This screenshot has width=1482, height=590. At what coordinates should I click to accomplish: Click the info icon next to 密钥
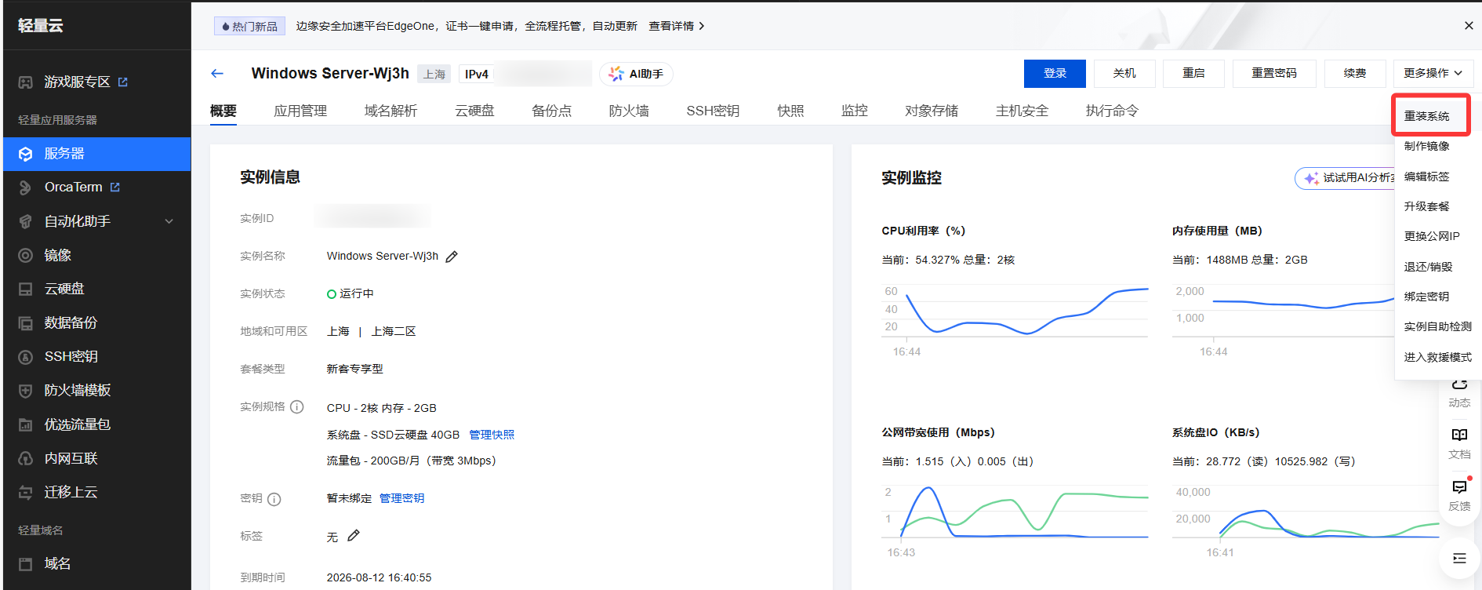click(274, 499)
